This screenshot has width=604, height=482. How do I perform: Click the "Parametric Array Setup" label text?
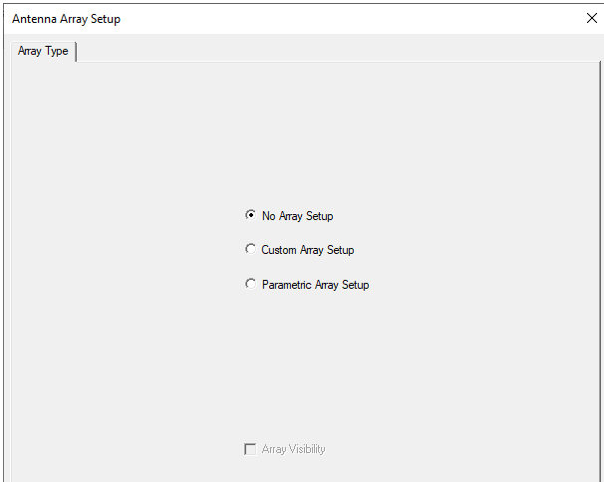pyautogui.click(x=316, y=285)
